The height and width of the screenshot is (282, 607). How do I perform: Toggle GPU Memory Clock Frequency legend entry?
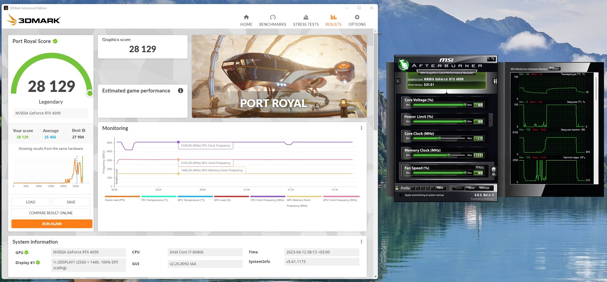click(304, 202)
